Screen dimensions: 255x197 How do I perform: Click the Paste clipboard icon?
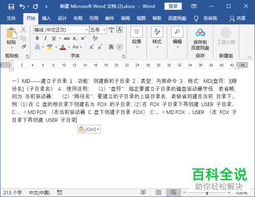pos(12,33)
